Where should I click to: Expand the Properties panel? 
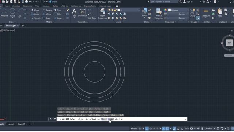click(170, 22)
